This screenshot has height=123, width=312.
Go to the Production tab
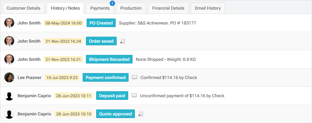pos(131,8)
